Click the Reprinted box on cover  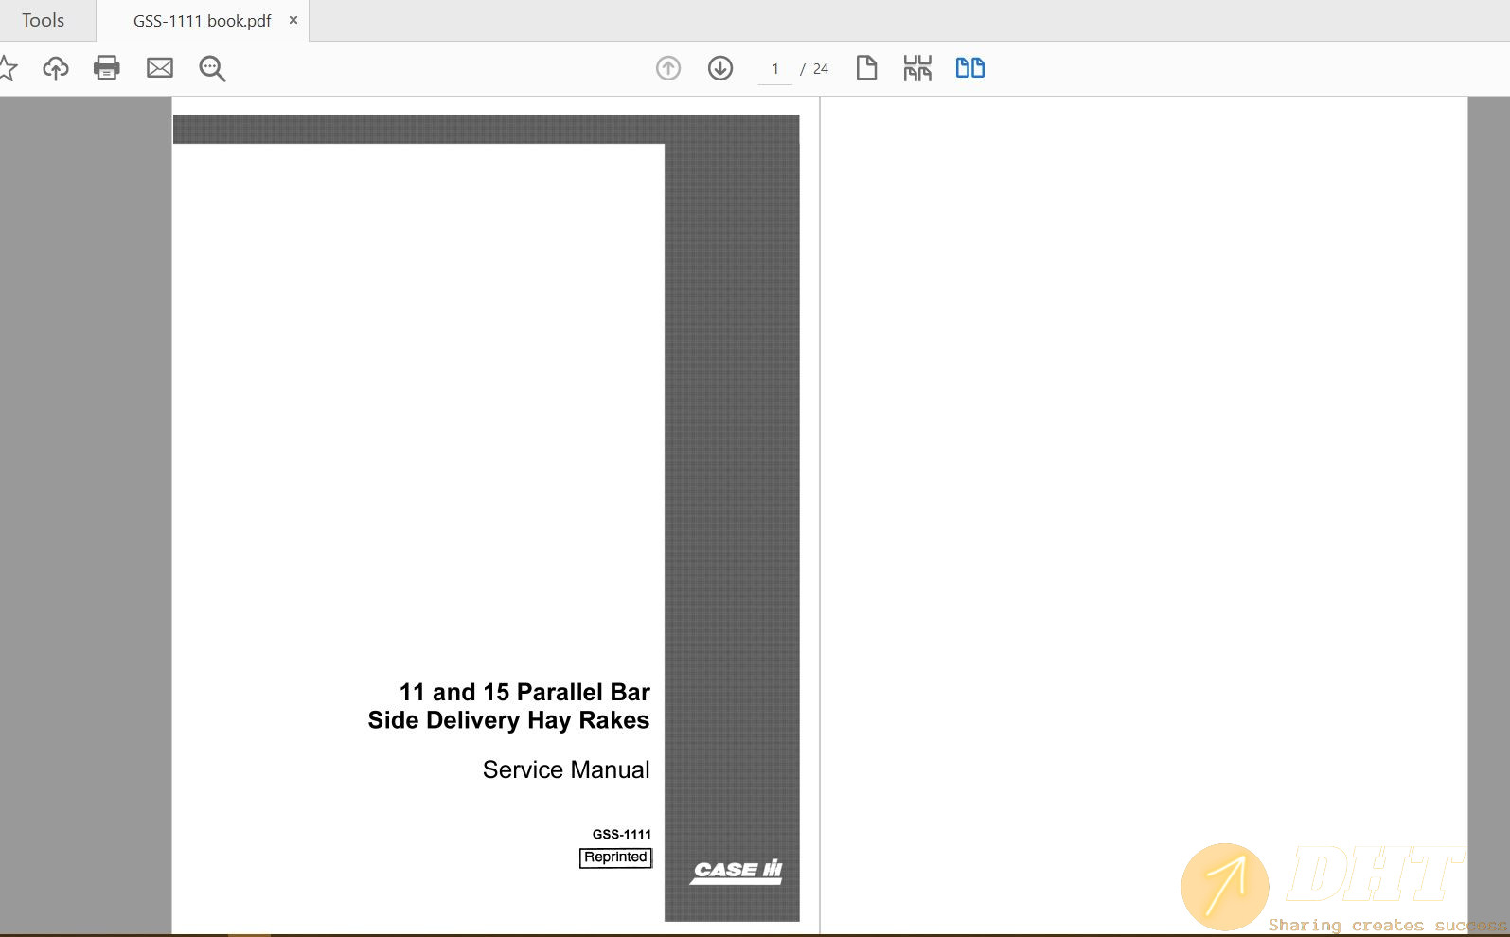coord(615,857)
